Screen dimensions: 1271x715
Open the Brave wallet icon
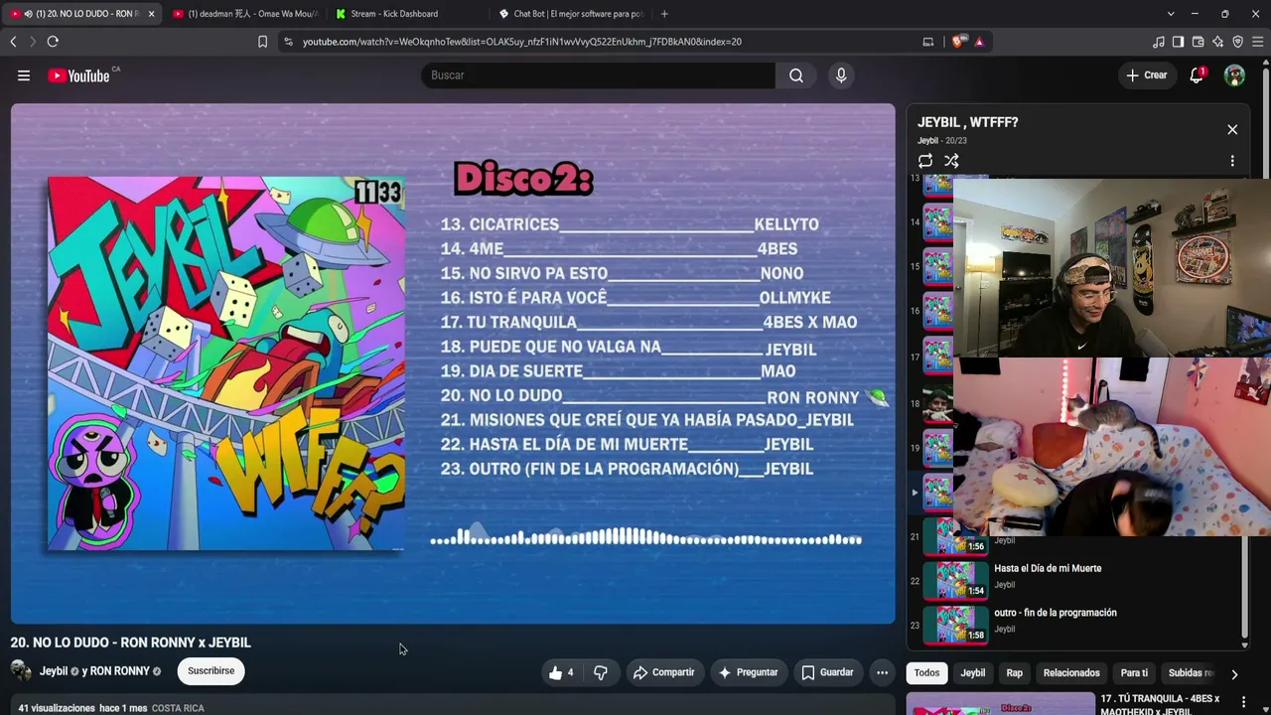tap(1198, 42)
